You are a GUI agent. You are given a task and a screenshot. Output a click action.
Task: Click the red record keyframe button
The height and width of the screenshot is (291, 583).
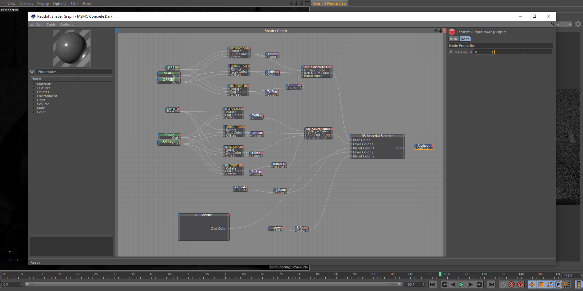click(x=512, y=284)
